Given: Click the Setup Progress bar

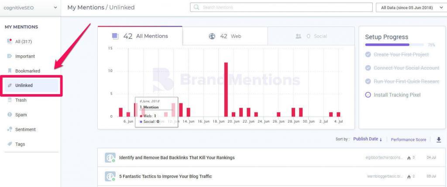Looking at the screenshot, I should [x=394, y=45].
